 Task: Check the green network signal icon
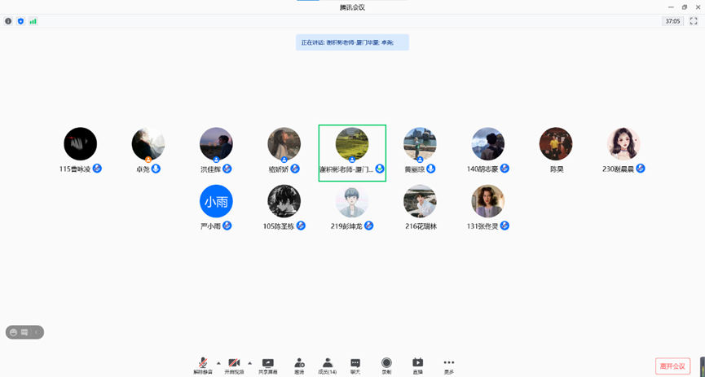(x=33, y=21)
